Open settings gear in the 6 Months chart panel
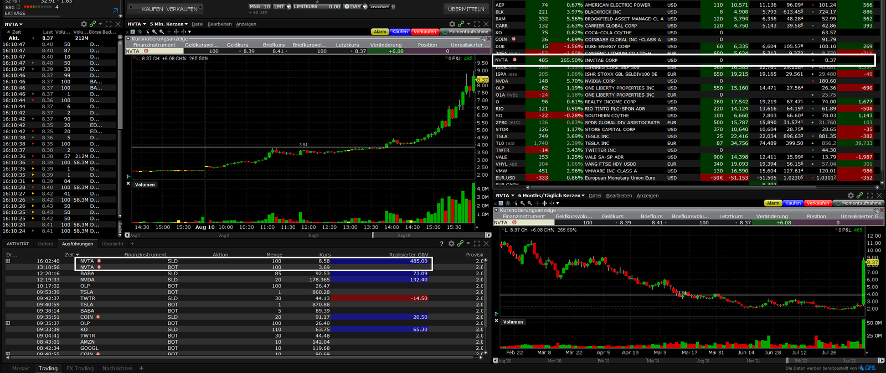Viewport: 886px width, 373px height. [x=851, y=196]
